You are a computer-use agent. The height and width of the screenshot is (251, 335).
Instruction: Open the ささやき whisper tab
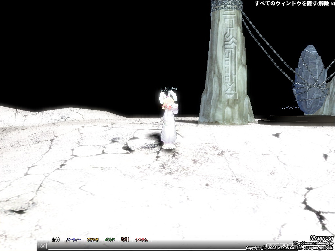[93, 240]
